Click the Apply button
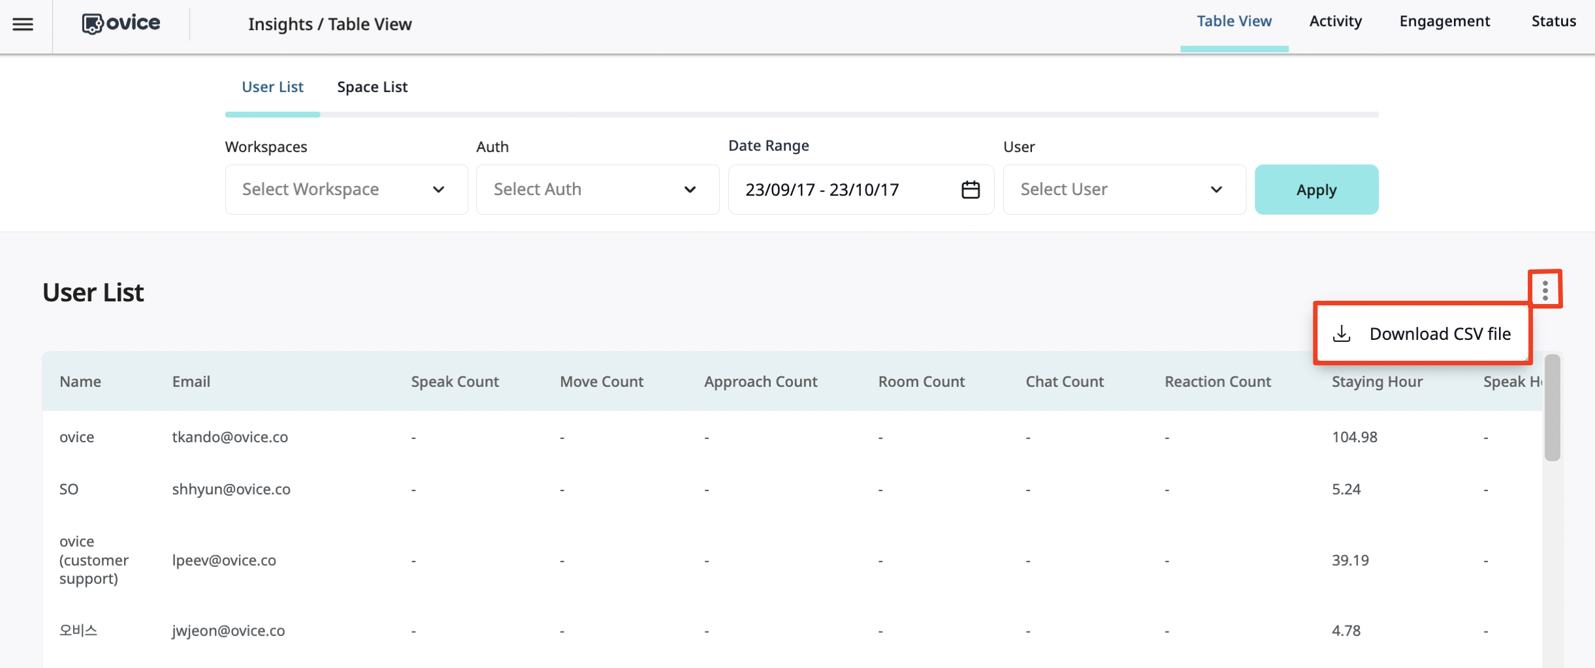The image size is (1595, 668). (1316, 189)
